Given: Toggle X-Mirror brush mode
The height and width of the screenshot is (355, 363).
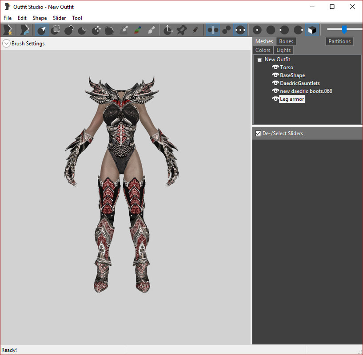Looking at the screenshot, I should 213,30.
